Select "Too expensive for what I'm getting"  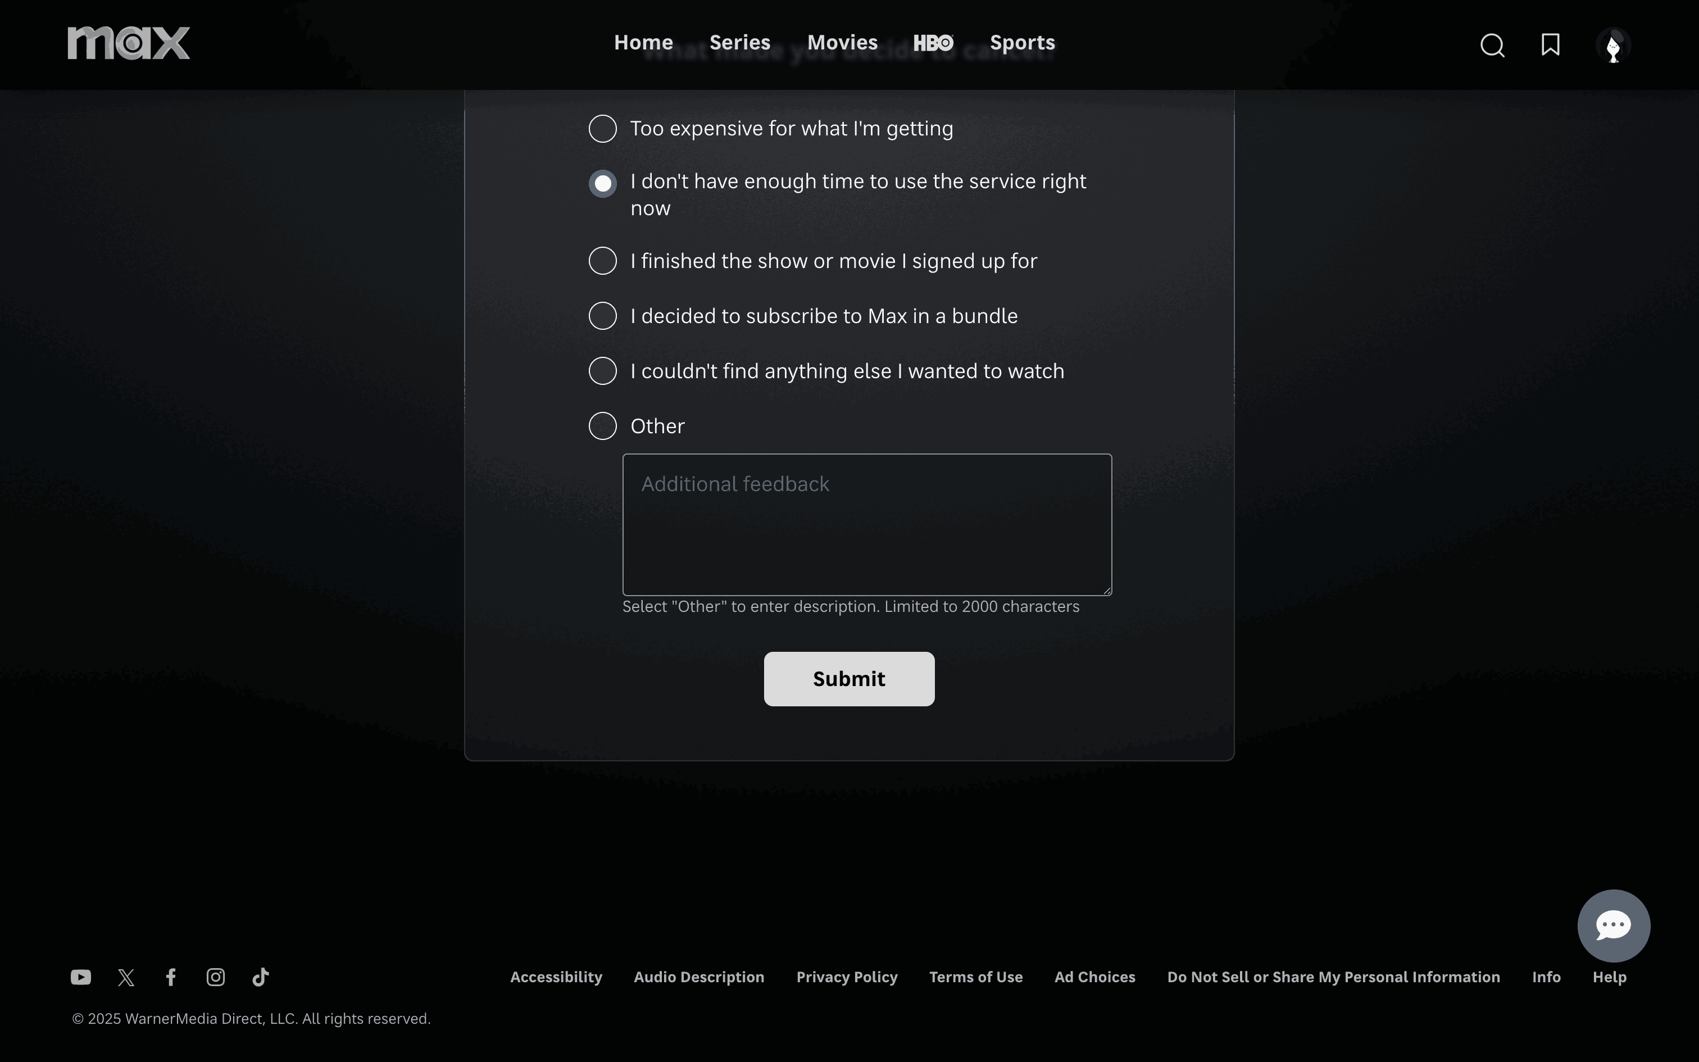click(602, 129)
